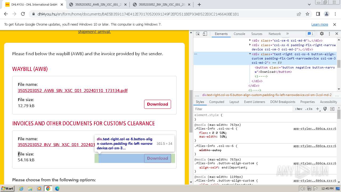Screen dimensions: 341x192
Task: Collapse the selected text-right div node
Action: click(x=250, y=54)
